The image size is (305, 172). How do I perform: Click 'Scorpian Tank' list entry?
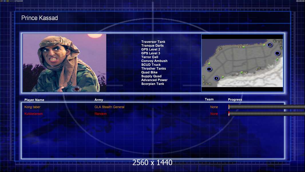tap(152, 84)
